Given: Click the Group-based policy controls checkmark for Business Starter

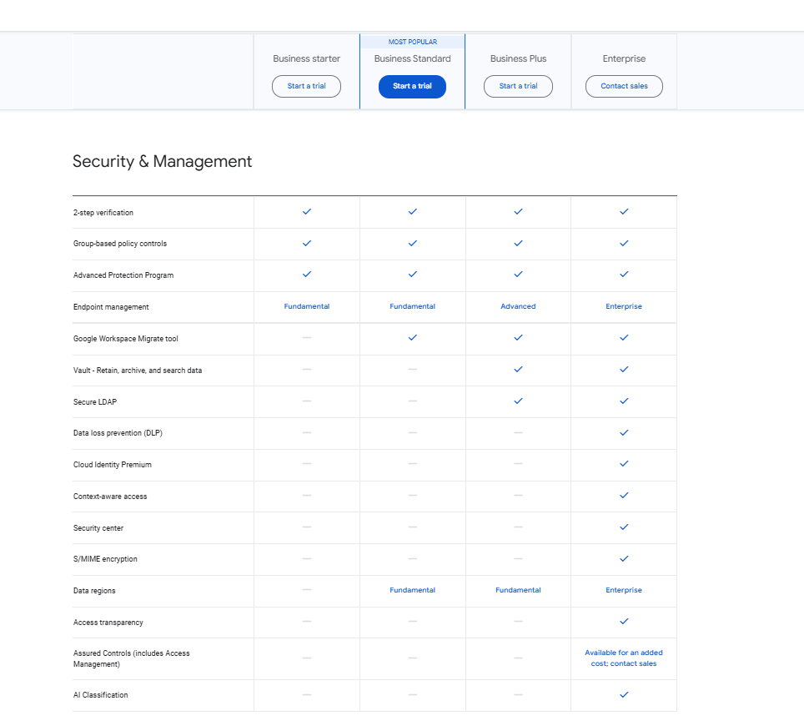Looking at the screenshot, I should tap(306, 244).
